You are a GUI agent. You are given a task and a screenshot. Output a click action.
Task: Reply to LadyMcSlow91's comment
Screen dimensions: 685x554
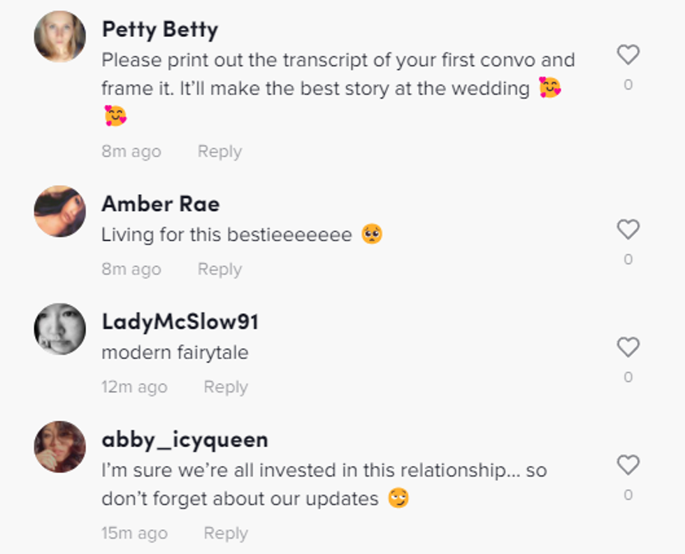pyautogui.click(x=225, y=387)
